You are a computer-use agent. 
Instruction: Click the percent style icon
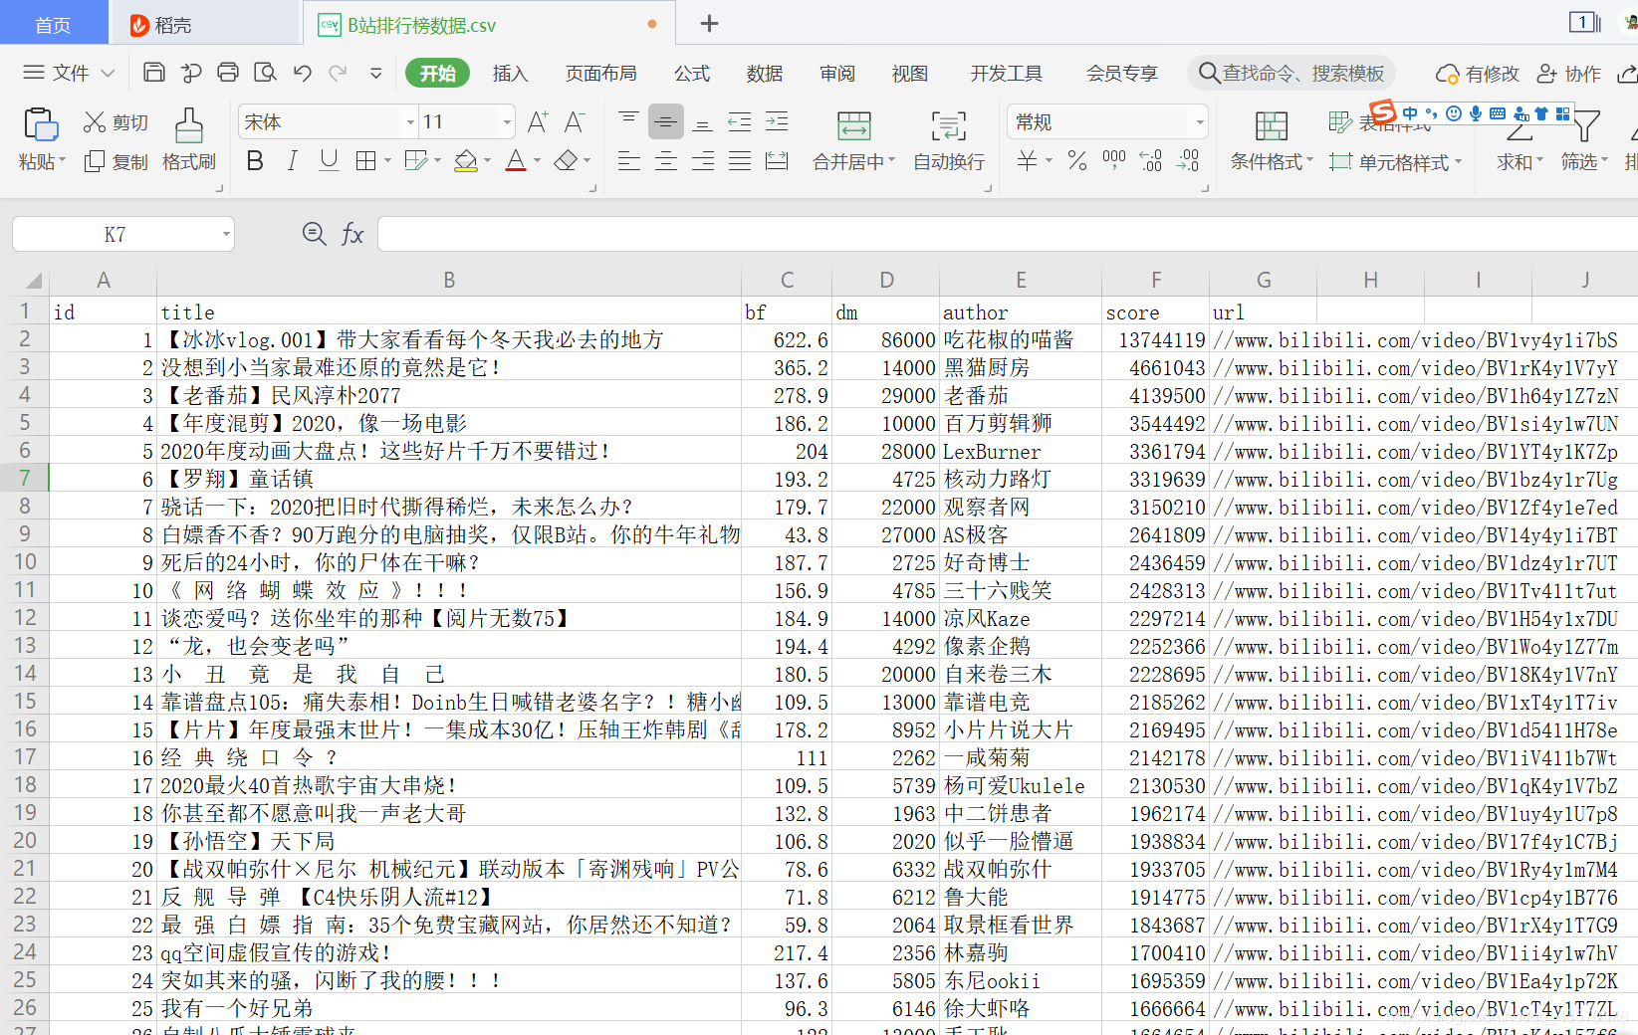tap(1077, 160)
